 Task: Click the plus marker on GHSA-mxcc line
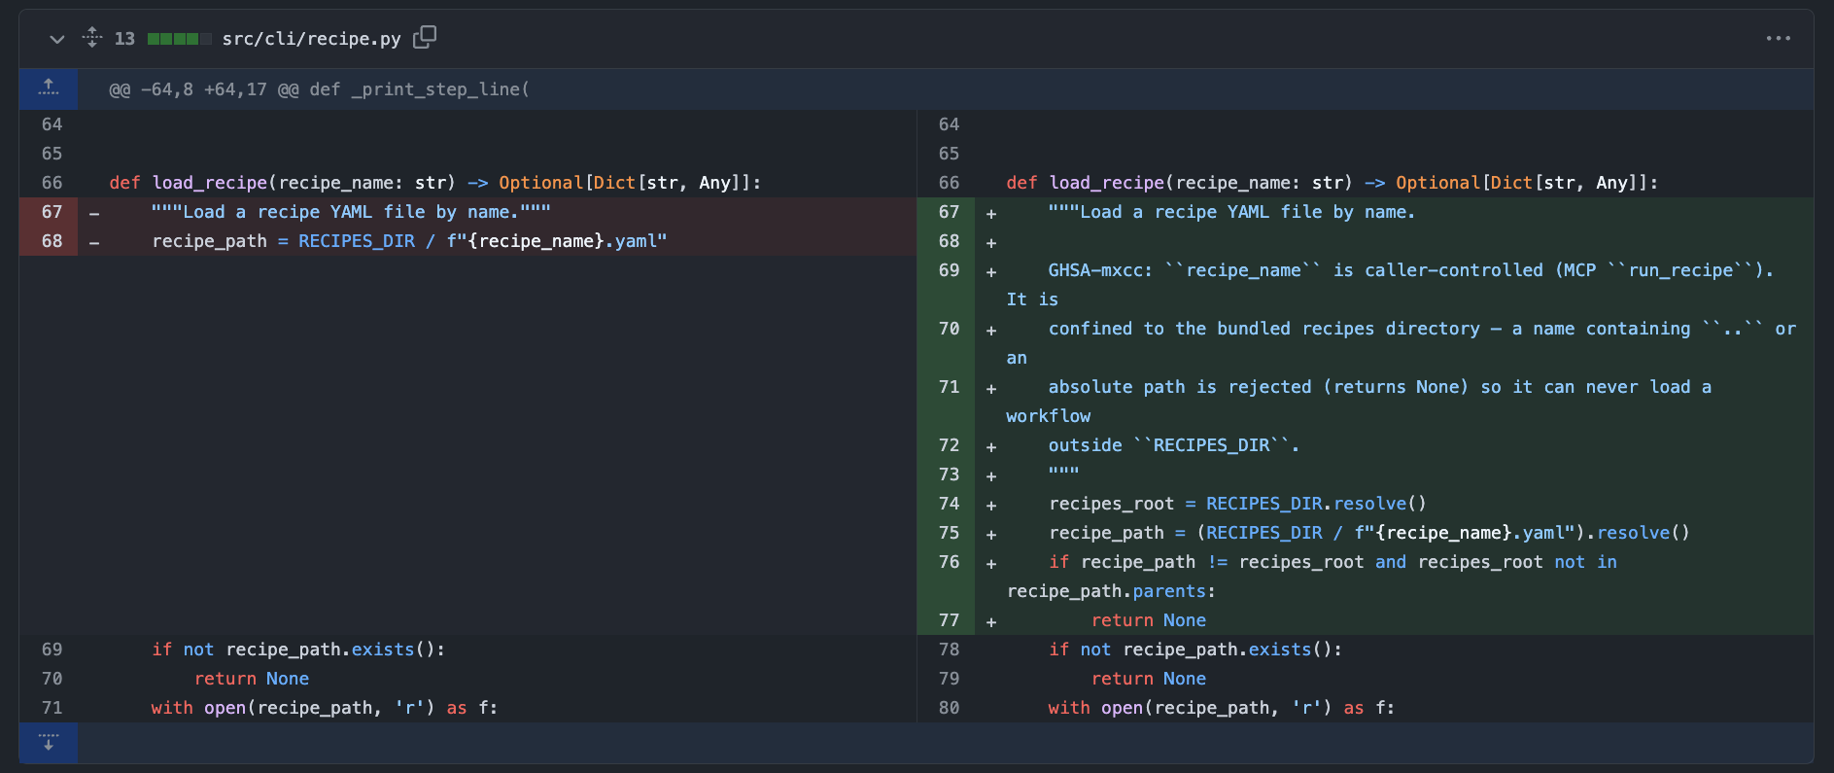[x=991, y=272]
